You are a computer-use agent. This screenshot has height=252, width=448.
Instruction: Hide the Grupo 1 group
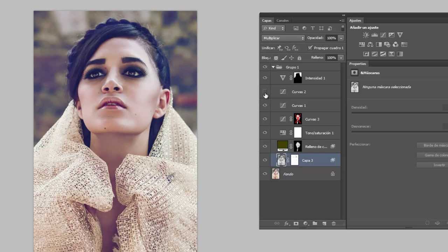coord(265,67)
